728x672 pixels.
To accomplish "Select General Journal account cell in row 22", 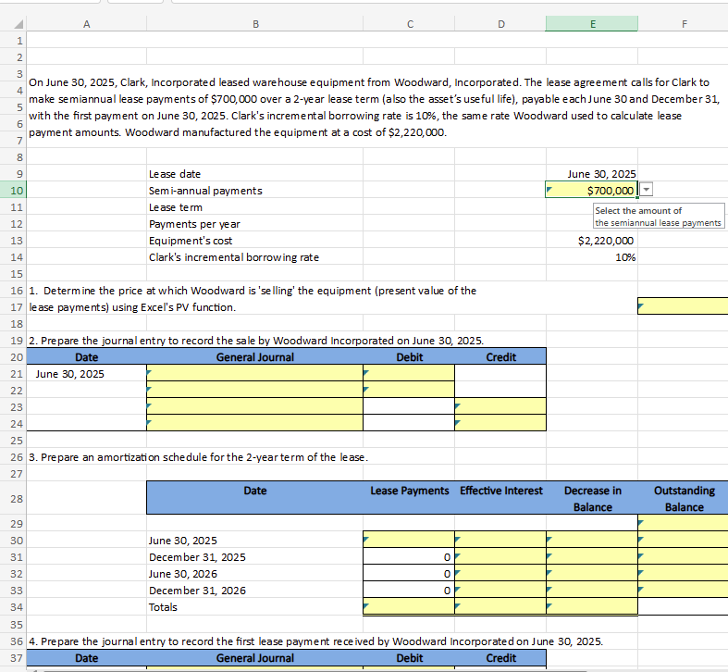I will click(x=255, y=390).
